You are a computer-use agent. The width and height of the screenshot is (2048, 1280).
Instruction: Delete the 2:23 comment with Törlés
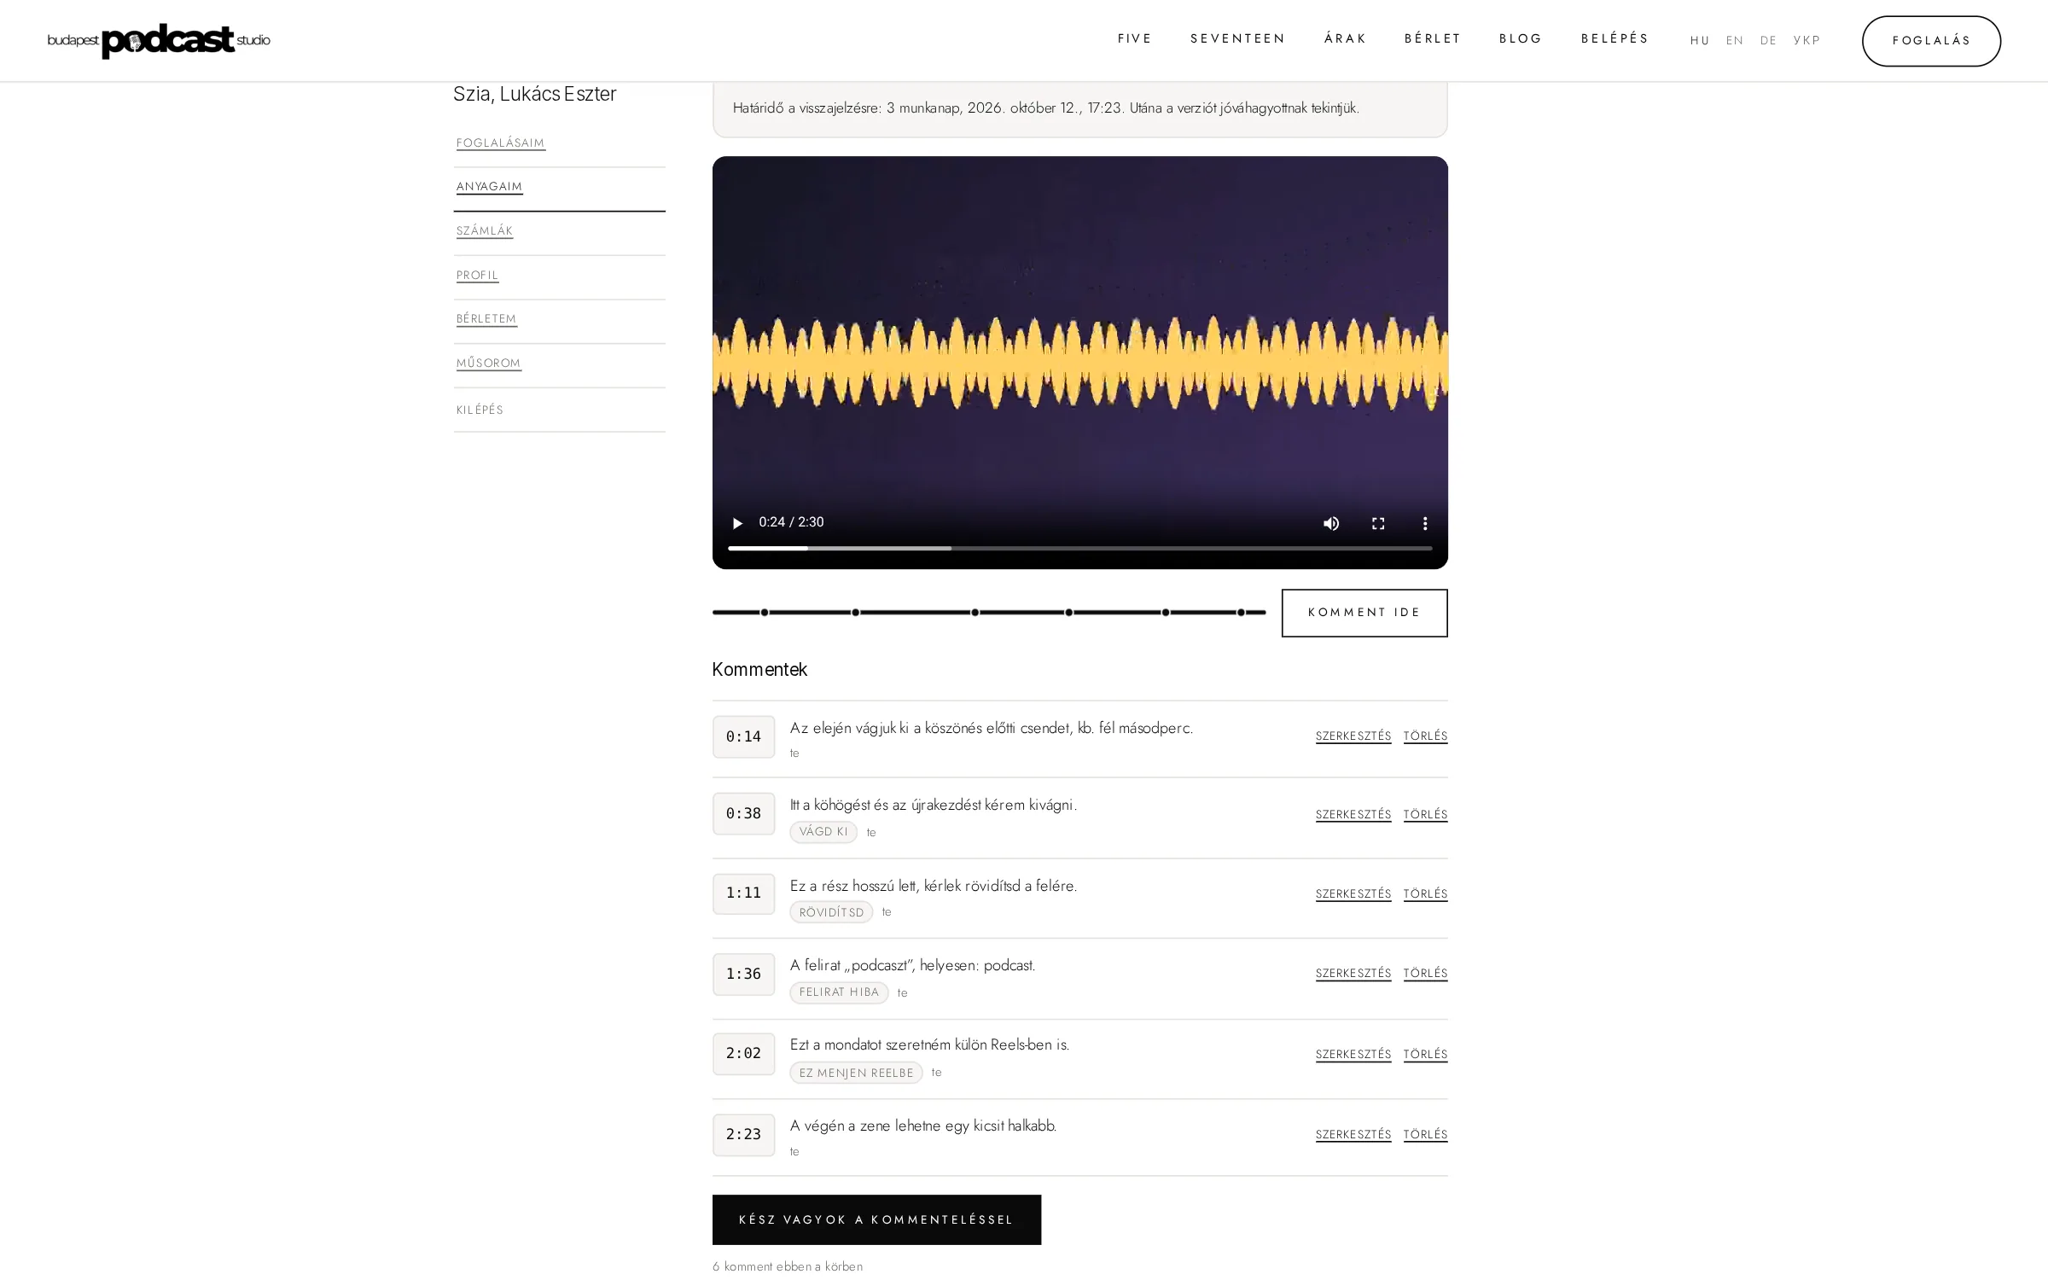click(x=1425, y=1134)
